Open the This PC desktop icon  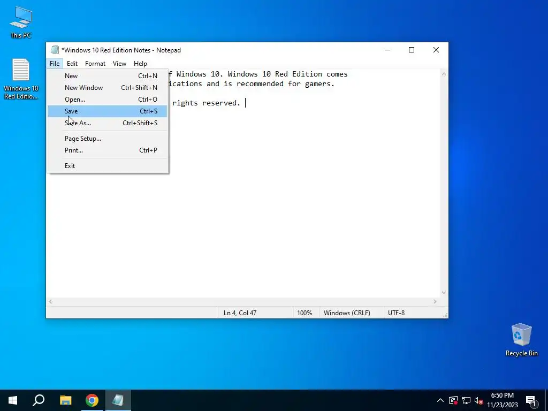pos(21,22)
